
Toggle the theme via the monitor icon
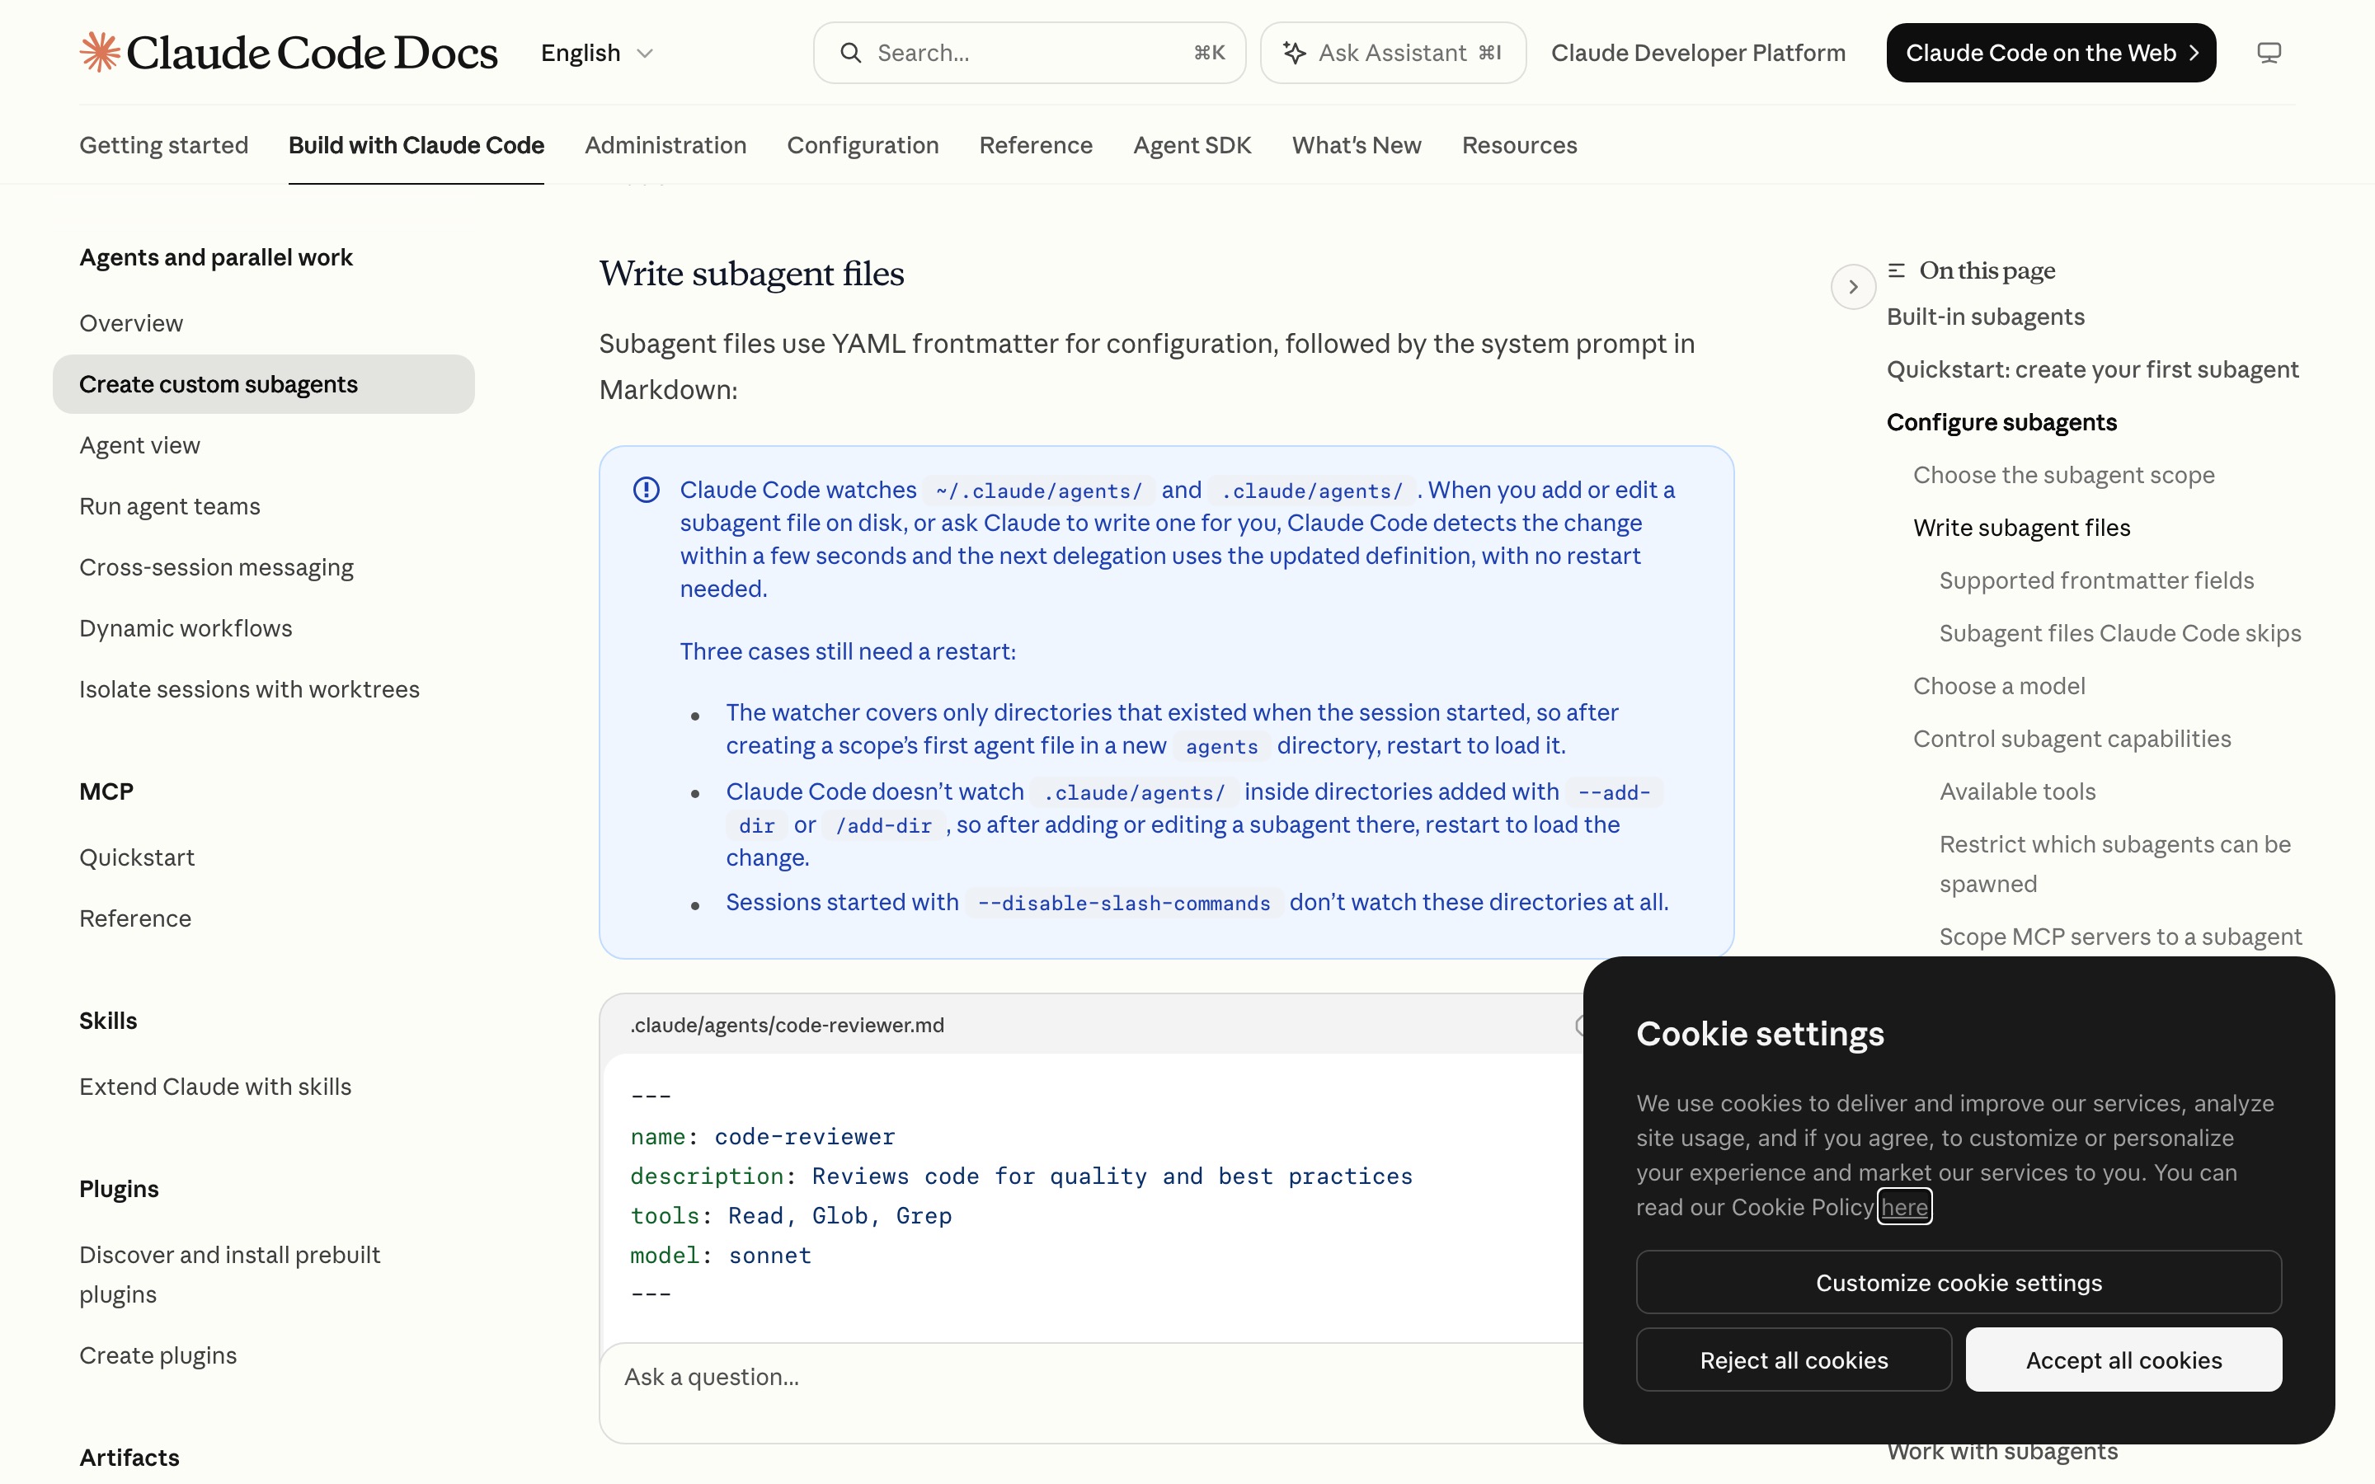(x=2268, y=53)
